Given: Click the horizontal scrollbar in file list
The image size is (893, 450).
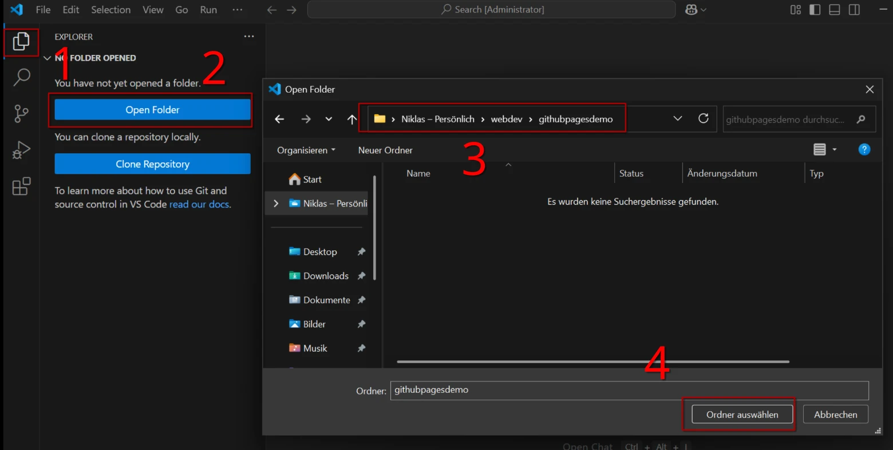Looking at the screenshot, I should click(x=592, y=361).
